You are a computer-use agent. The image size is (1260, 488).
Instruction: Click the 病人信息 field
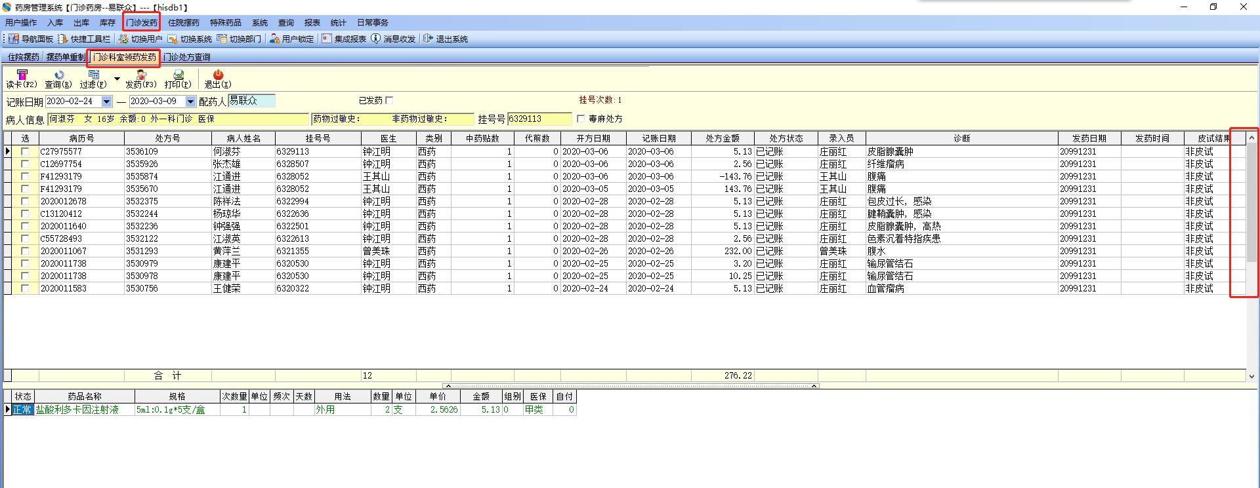178,119
